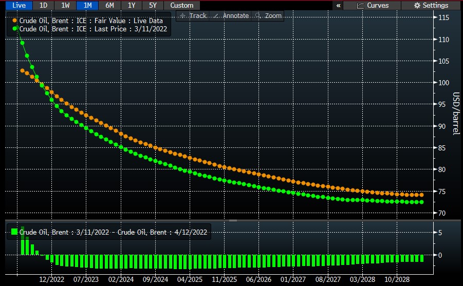The width and height of the screenshot is (463, 286).
Task: Open the Settings gear menu
Action: tap(431, 5)
